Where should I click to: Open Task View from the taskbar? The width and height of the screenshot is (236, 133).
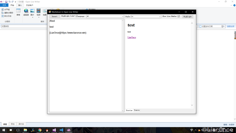tap(18, 130)
